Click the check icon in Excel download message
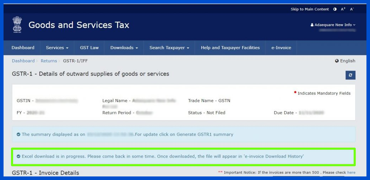370x180 pixels. coord(18,156)
